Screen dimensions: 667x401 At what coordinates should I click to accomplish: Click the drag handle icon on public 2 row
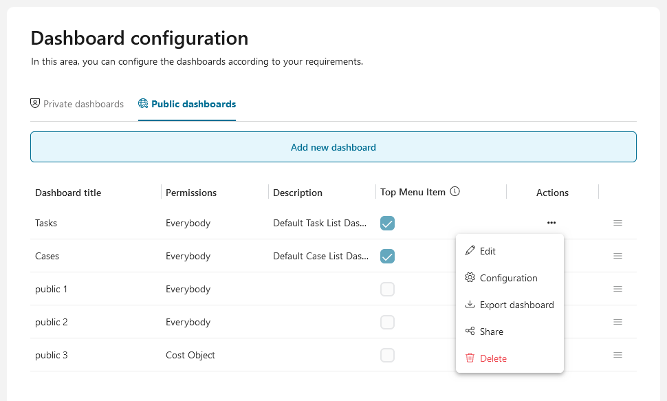pos(617,322)
